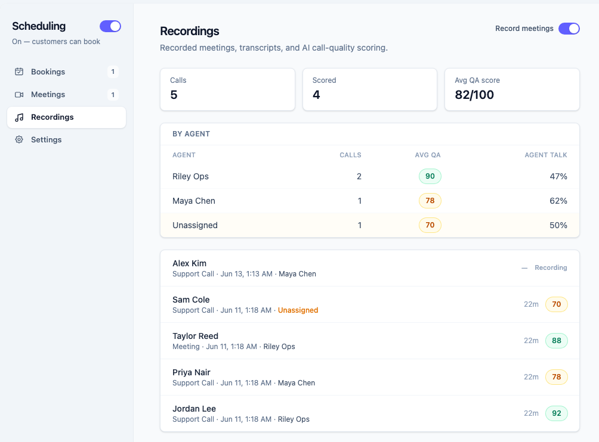This screenshot has height=442, width=599.
Task: Click the Recordings music note icon
Action: click(19, 117)
